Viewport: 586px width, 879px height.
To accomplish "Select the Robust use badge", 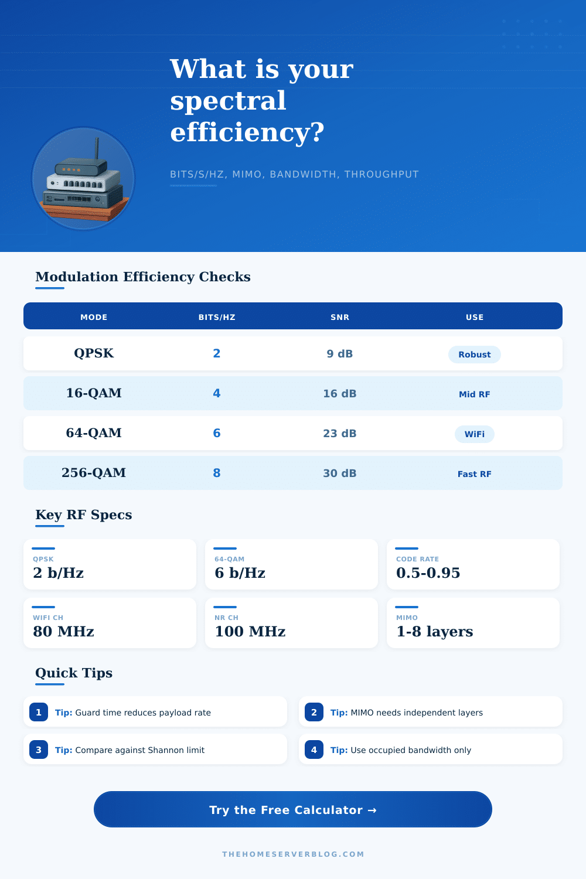I will coord(475,355).
